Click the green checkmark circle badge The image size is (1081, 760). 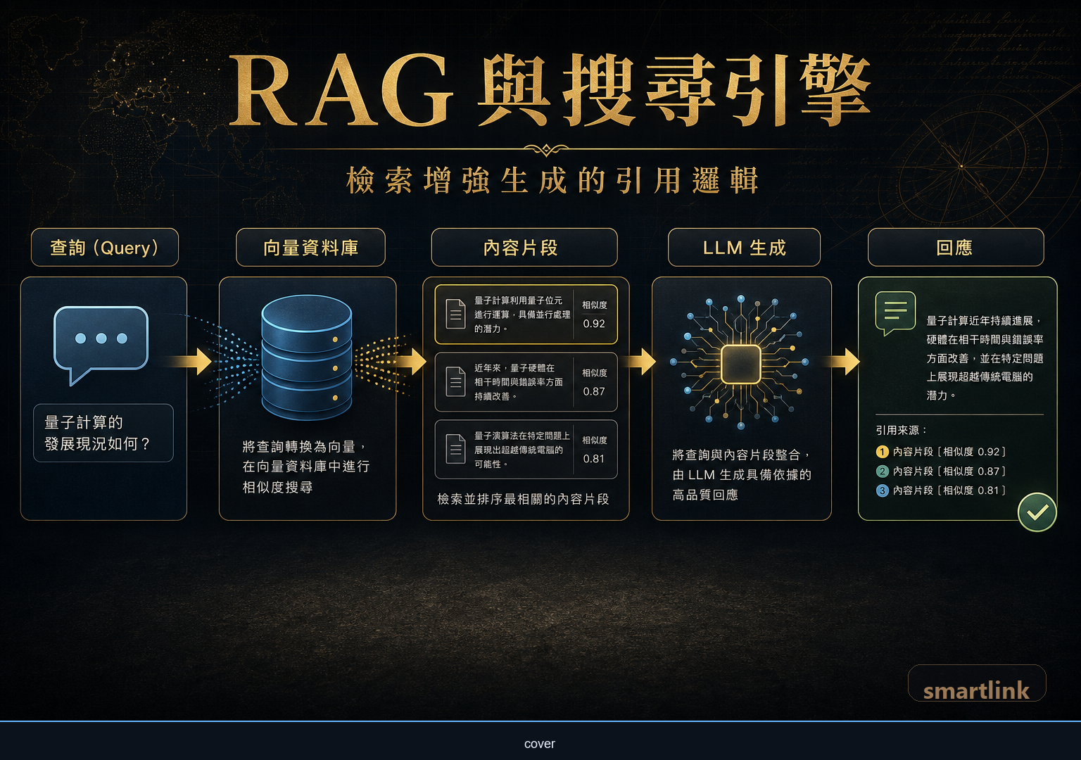(1037, 512)
